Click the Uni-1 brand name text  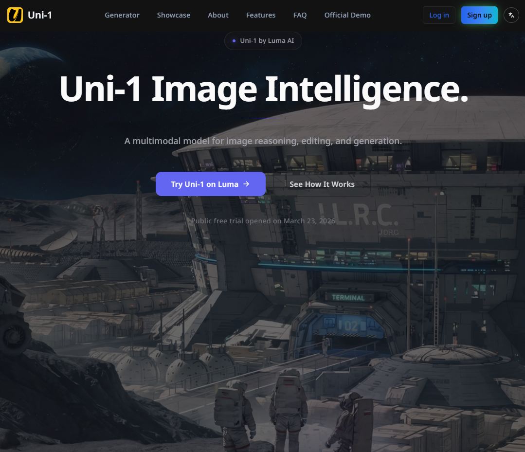[x=40, y=15]
